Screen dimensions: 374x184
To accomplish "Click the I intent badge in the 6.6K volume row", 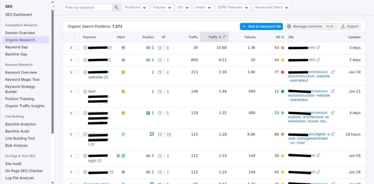I will [x=123, y=134].
